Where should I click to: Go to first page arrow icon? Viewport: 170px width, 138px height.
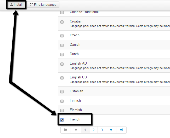tap(66, 130)
